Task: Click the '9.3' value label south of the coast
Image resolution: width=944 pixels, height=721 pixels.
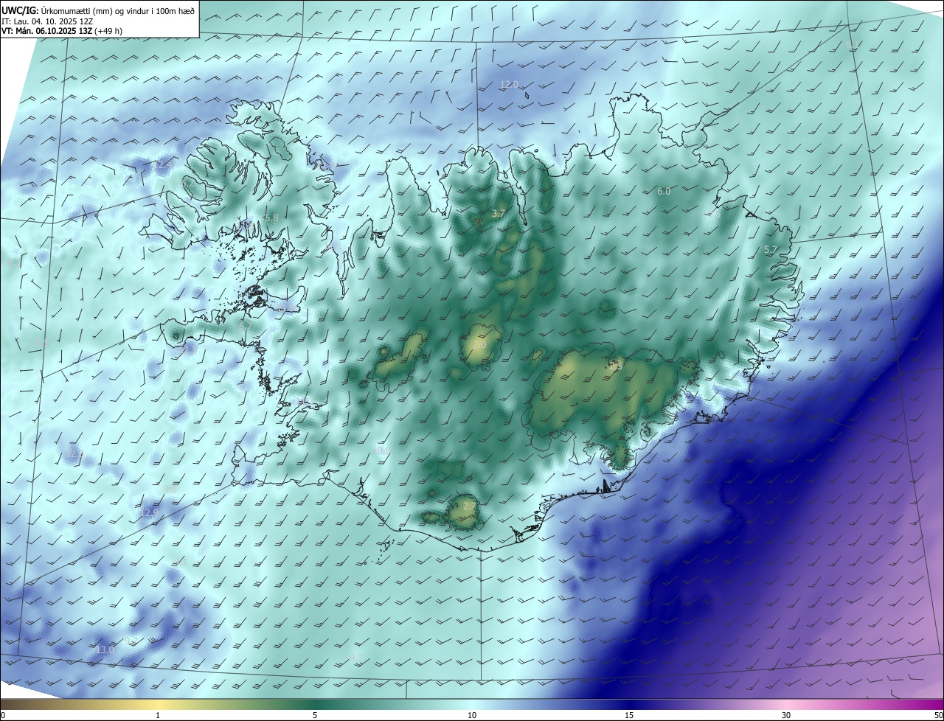Action: (x=357, y=657)
